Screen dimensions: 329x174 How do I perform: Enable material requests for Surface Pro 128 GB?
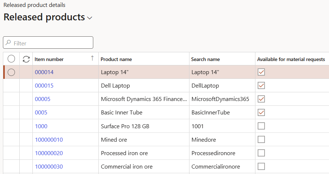point(261,126)
